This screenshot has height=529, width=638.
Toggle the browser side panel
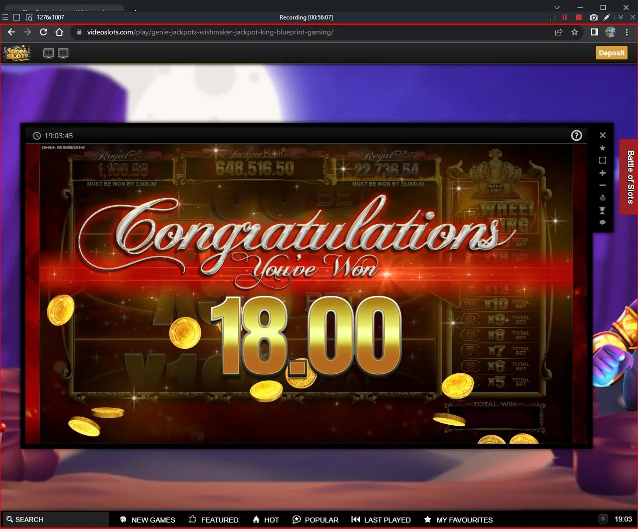click(x=594, y=32)
